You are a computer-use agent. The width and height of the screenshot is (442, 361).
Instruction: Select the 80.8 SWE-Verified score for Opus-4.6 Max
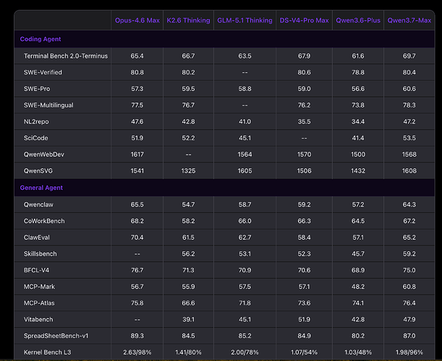point(137,72)
